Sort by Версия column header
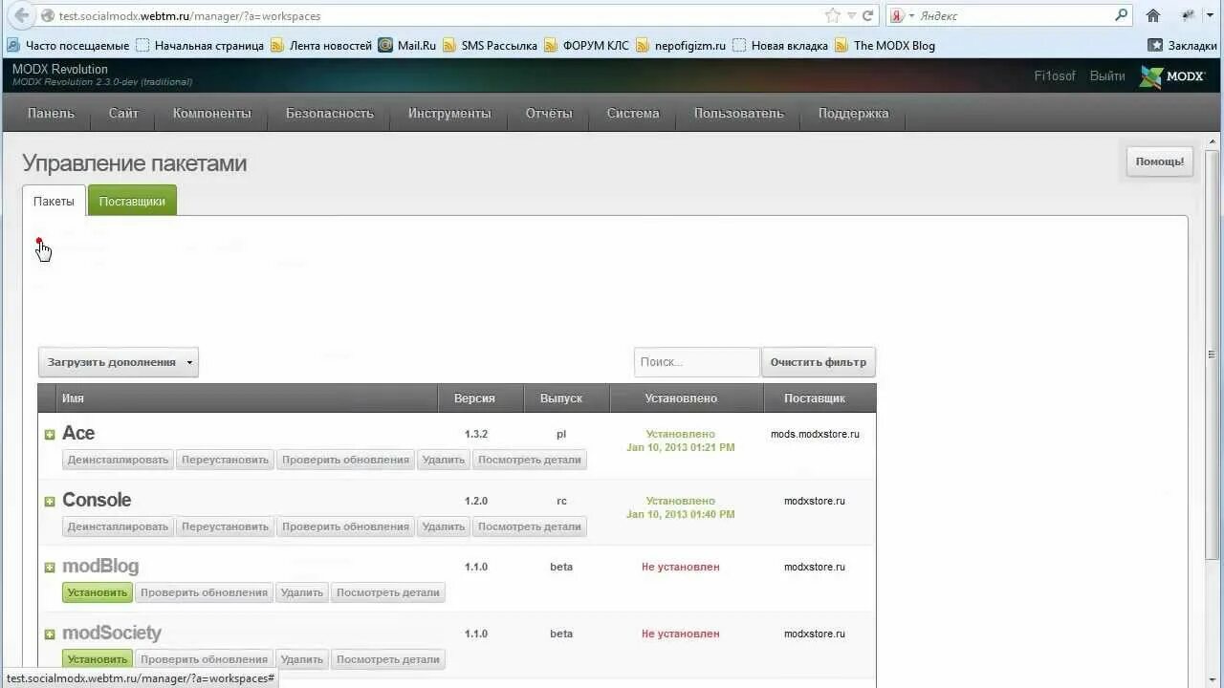Viewport: 1224px width, 688px height. click(x=481, y=398)
